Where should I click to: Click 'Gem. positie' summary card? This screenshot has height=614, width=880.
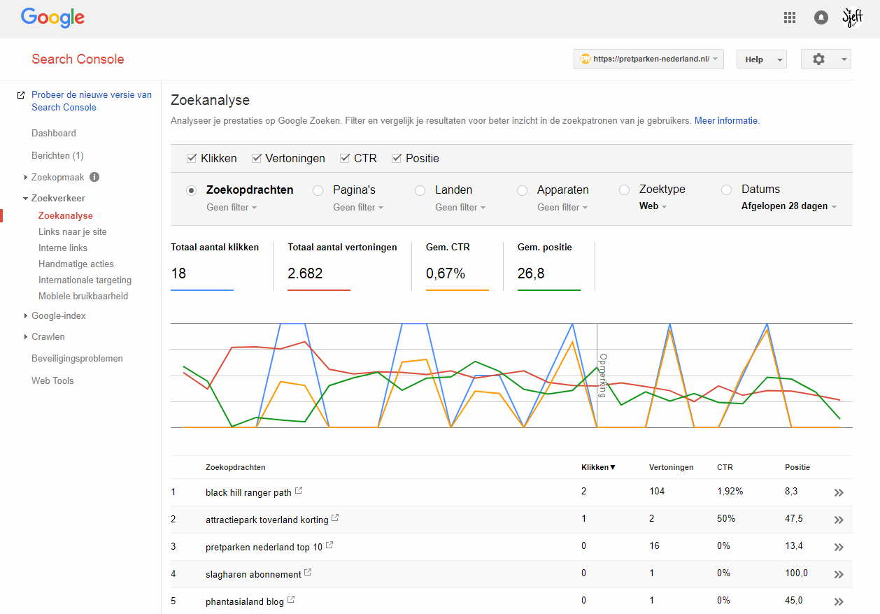click(x=549, y=266)
